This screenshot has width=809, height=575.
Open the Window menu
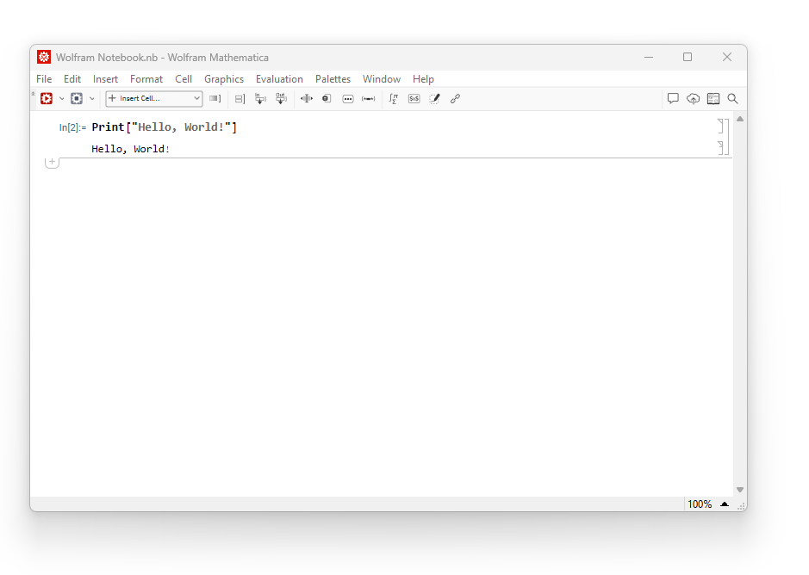coord(382,79)
